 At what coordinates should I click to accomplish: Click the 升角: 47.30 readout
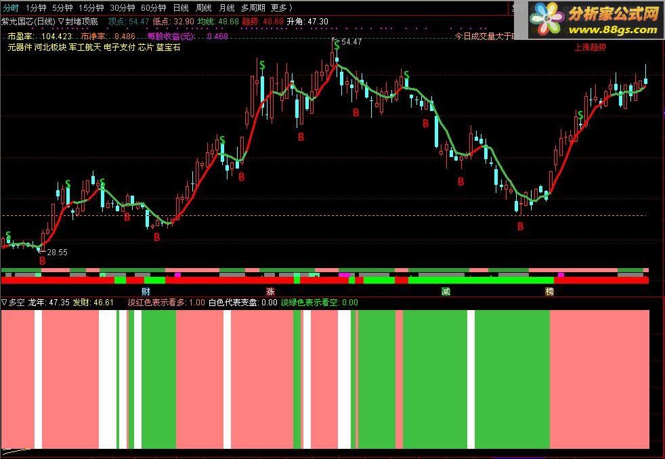(307, 21)
